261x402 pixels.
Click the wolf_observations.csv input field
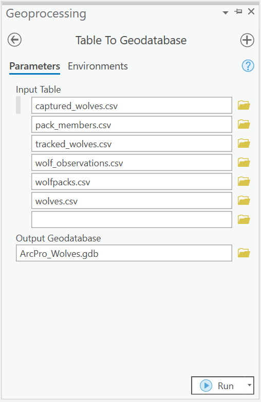coord(132,163)
